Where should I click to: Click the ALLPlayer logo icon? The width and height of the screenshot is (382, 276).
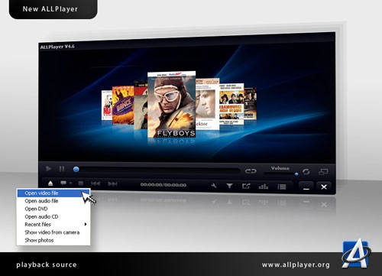tap(356, 254)
